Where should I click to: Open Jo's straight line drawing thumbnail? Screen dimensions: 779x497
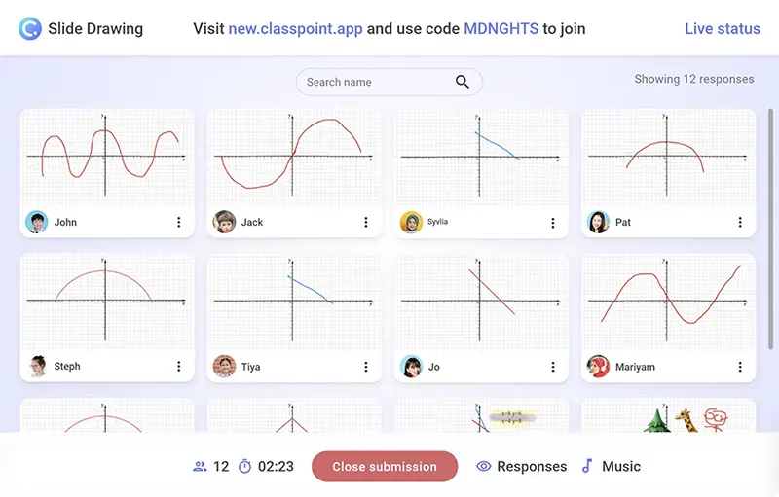(x=481, y=302)
